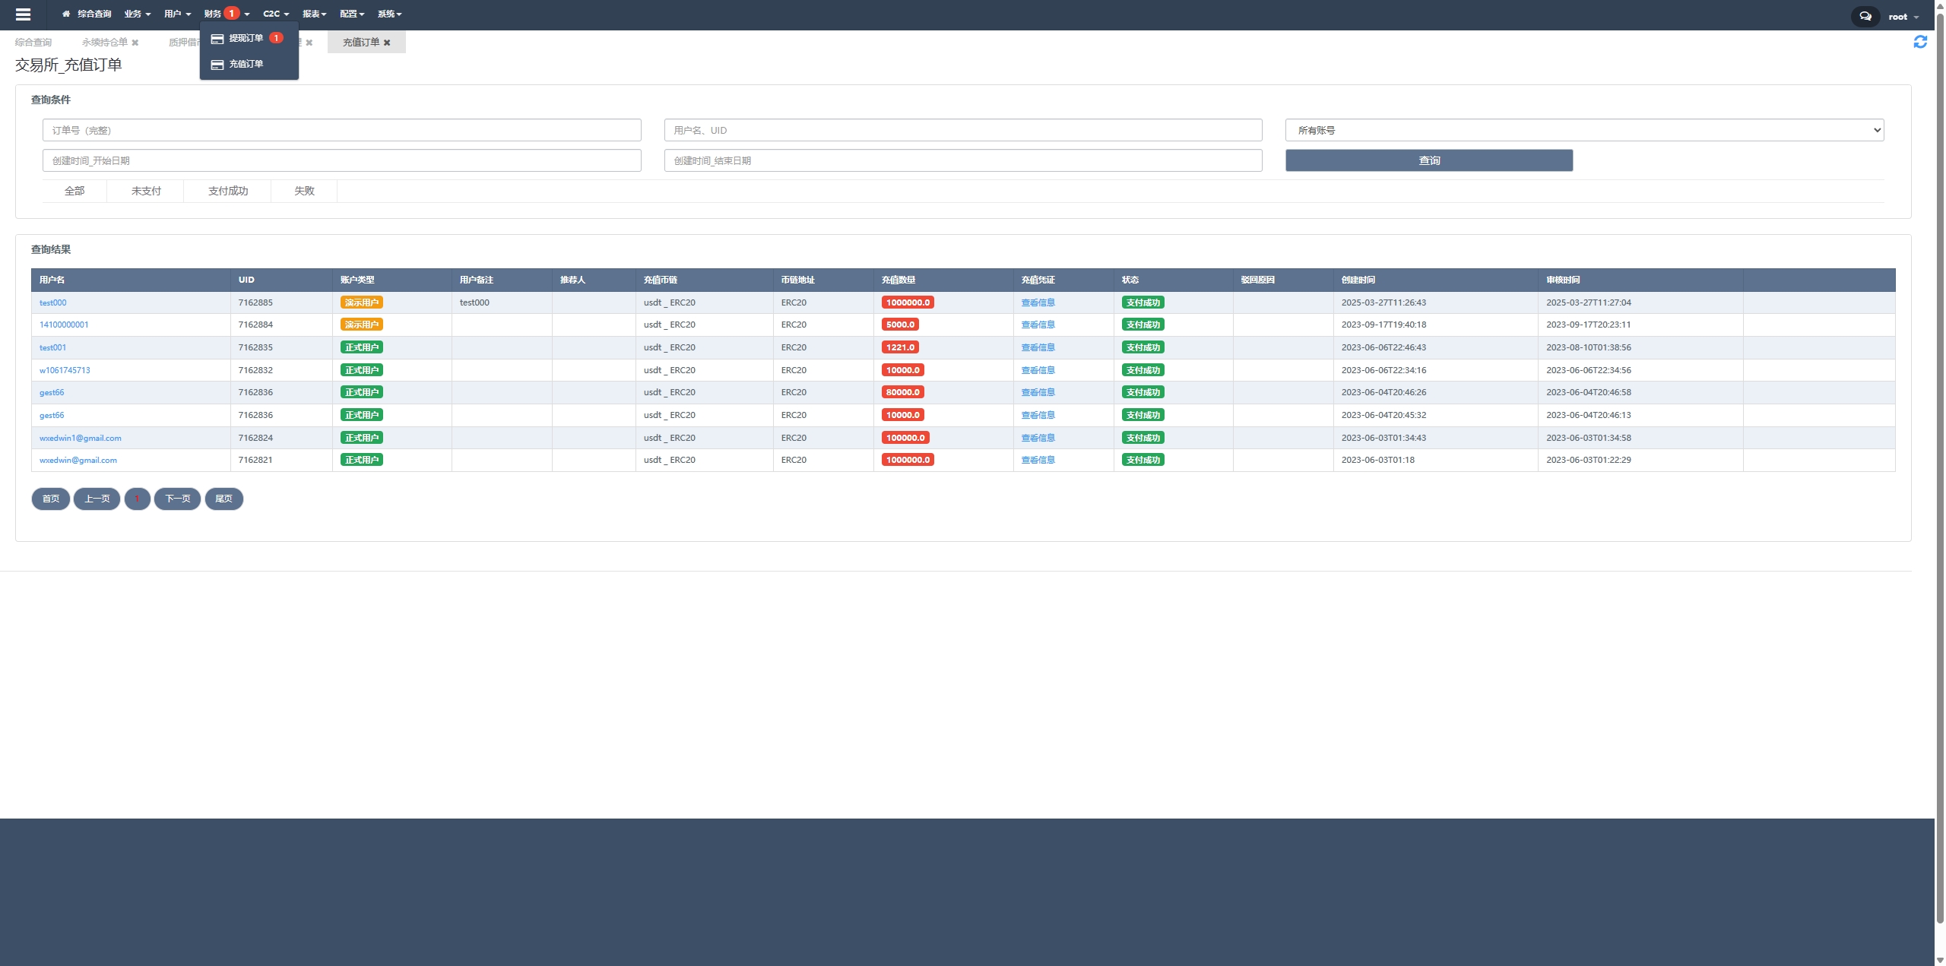
Task: Click the card icon next to 充值订单 menu entry
Action: (217, 65)
